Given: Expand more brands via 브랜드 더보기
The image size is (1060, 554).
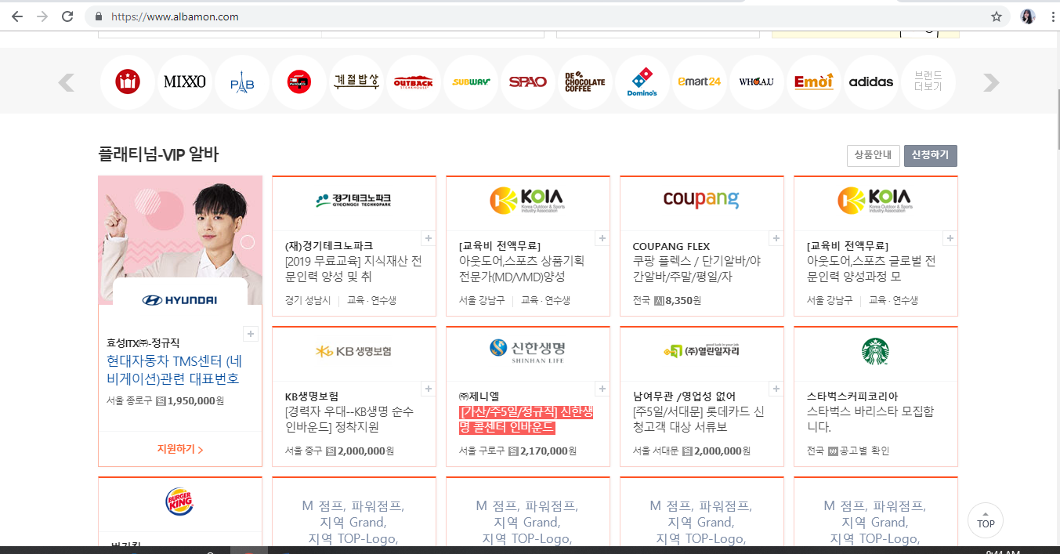Looking at the screenshot, I should click(x=928, y=82).
